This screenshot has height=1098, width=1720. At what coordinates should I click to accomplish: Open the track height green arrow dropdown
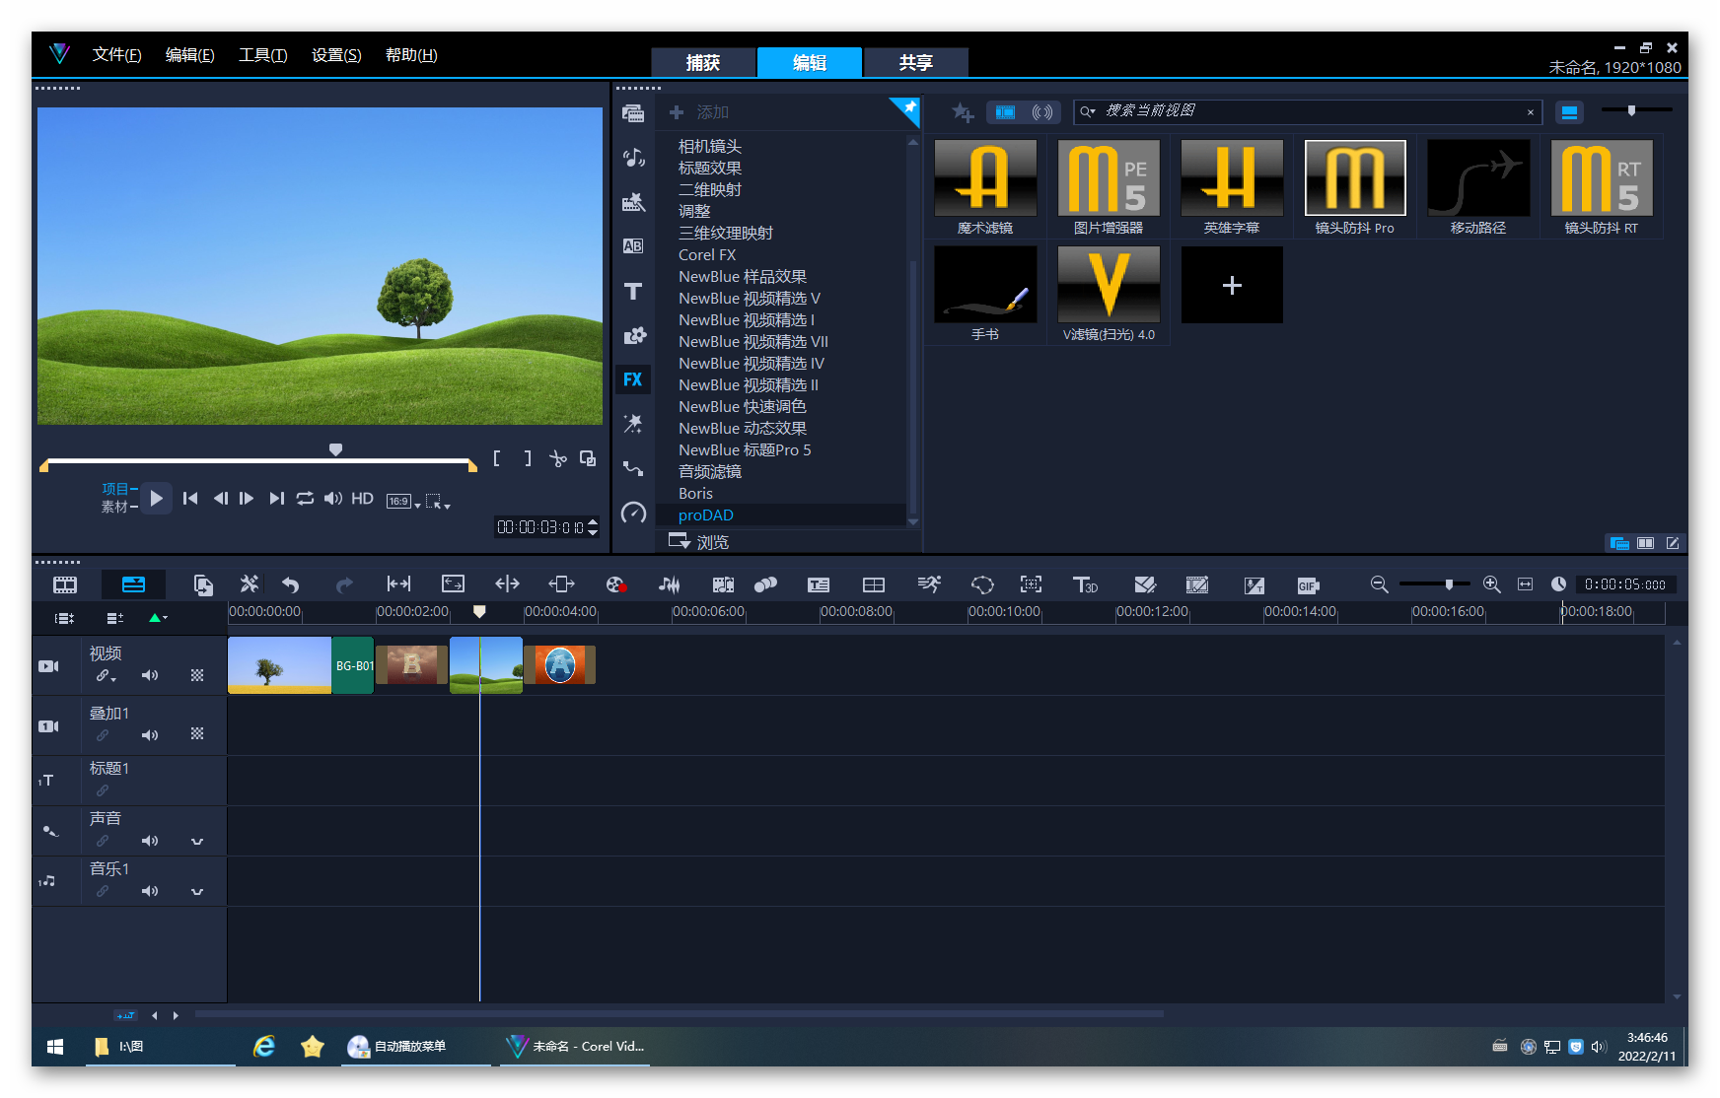[x=158, y=618]
